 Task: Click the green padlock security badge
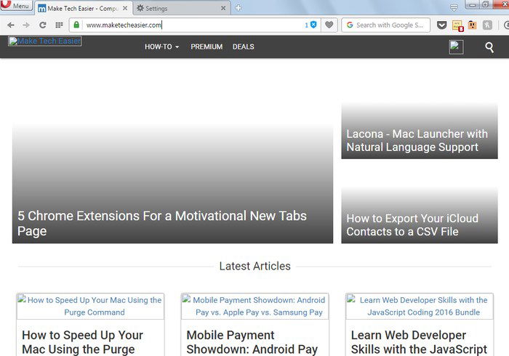(76, 25)
